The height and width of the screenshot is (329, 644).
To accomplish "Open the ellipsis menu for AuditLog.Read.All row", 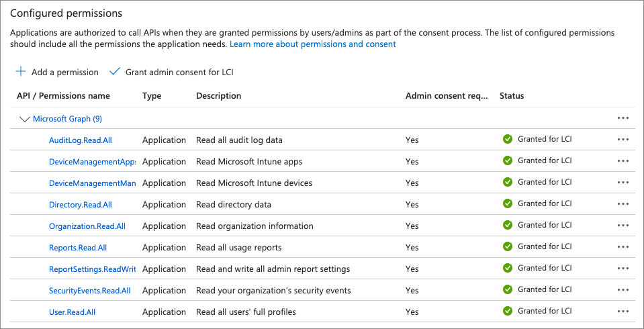I will point(623,140).
